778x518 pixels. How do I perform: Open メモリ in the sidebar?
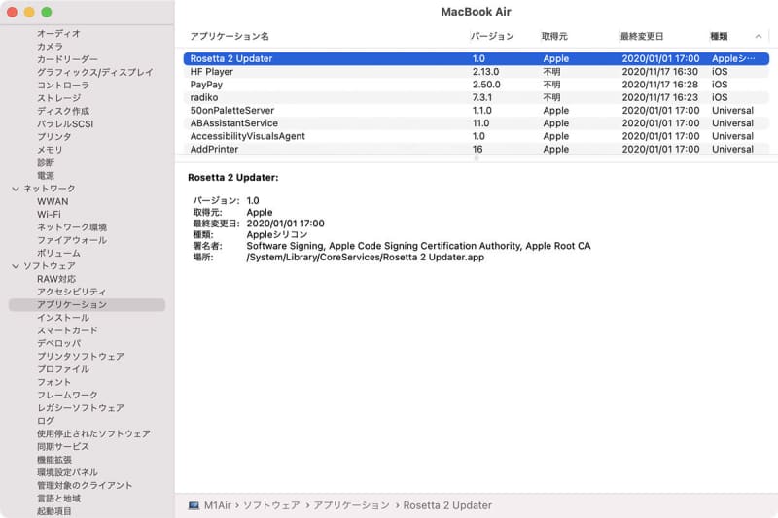(x=50, y=150)
